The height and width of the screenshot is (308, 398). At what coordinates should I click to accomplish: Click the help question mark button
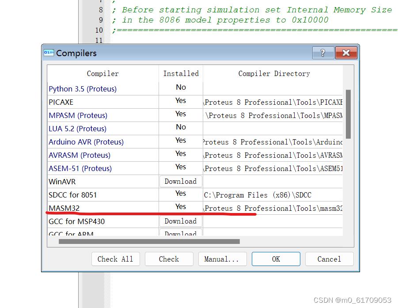pos(323,53)
